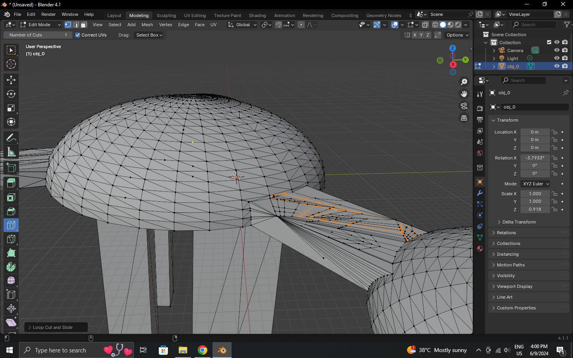Select the Poly Build tool
Screen dimensions: 573x358
pyautogui.click(x=11, y=253)
